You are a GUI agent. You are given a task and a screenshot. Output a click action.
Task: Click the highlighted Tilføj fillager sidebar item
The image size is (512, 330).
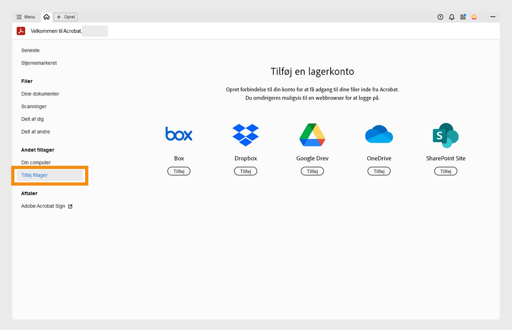click(34, 175)
